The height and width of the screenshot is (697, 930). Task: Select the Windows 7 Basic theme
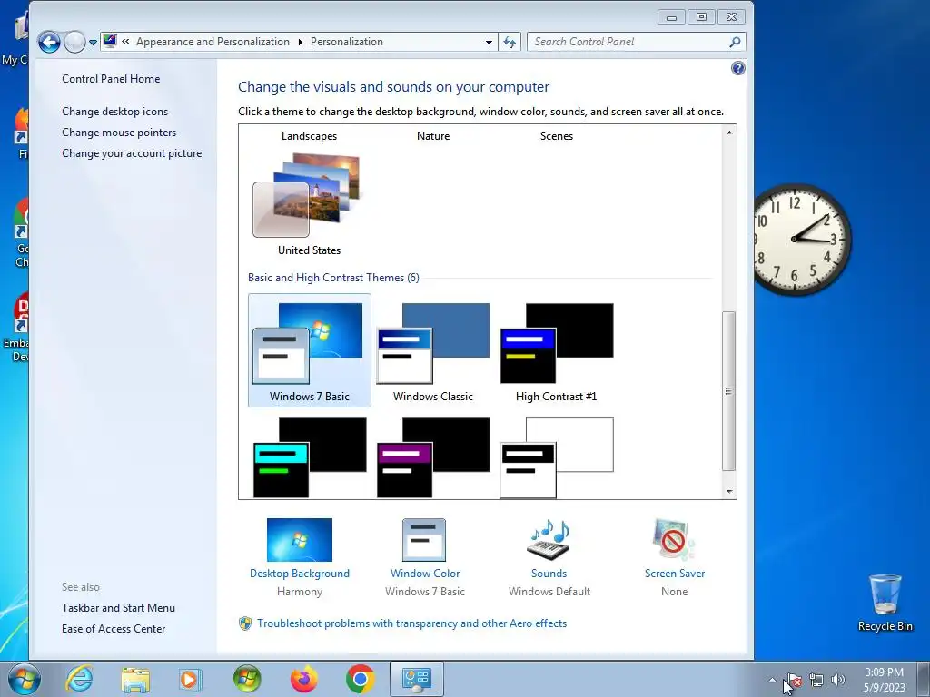tap(310, 350)
